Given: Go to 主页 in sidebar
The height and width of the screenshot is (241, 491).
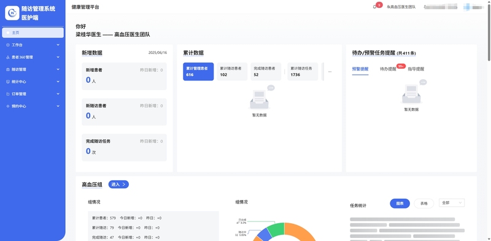Looking at the screenshot, I should click(33, 33).
